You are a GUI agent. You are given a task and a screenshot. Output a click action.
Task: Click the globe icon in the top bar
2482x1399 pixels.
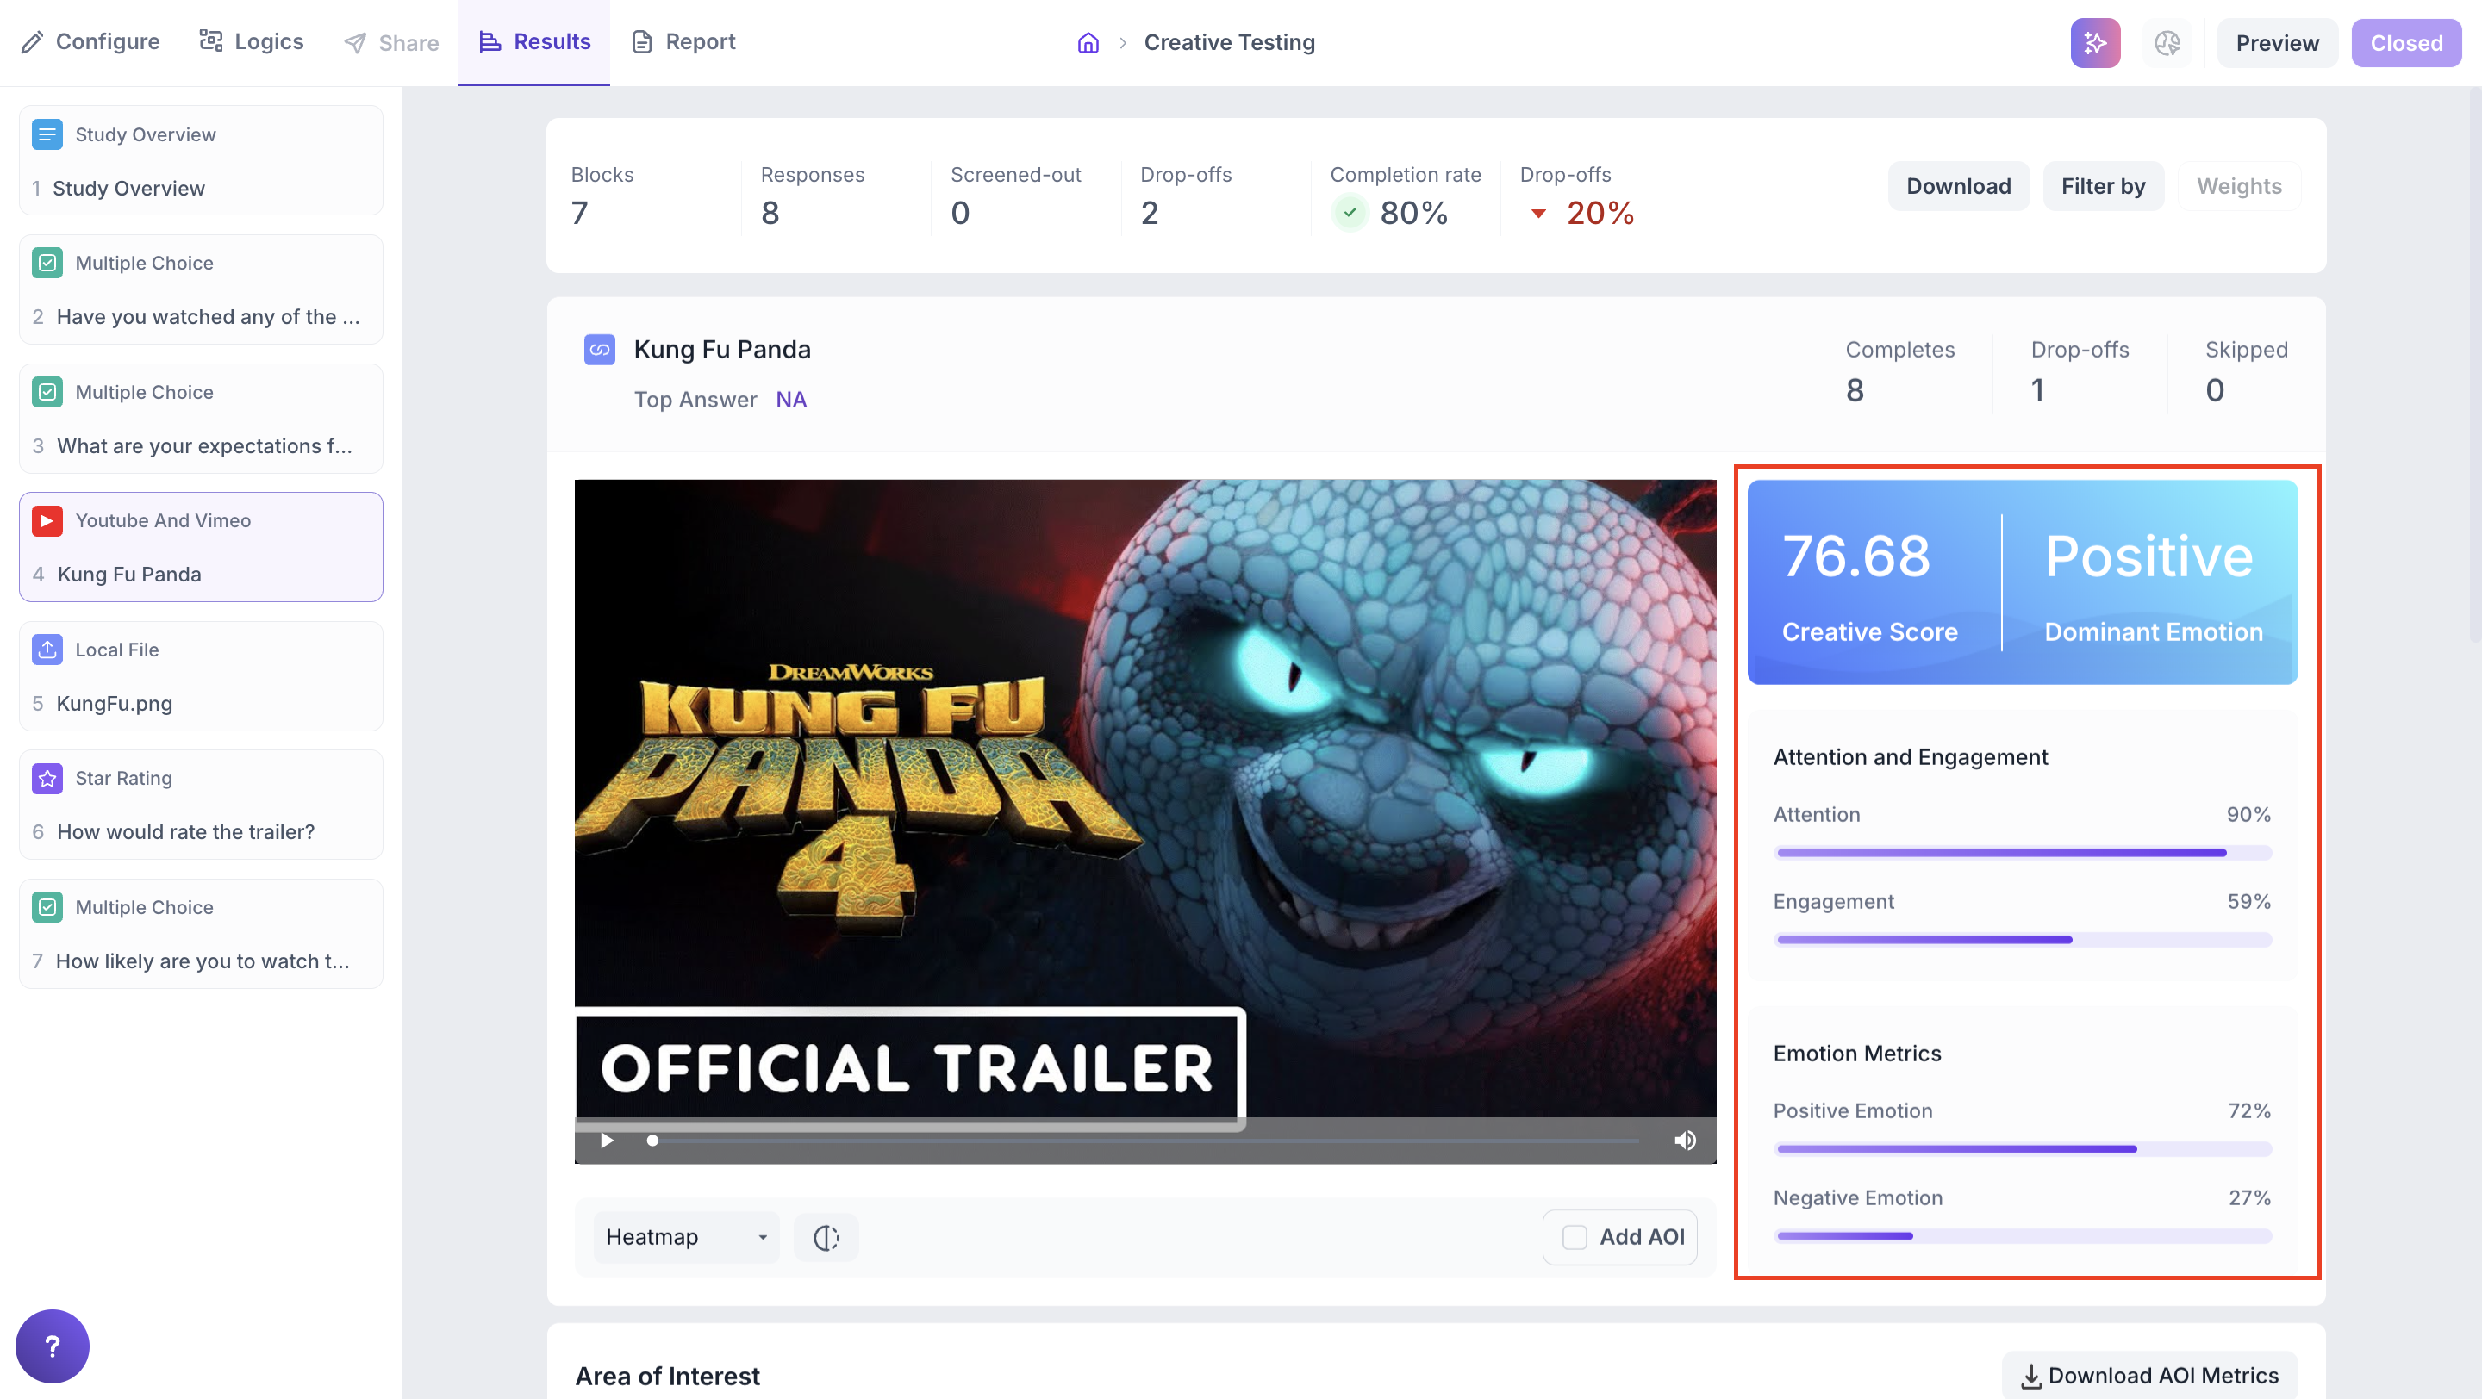click(2167, 42)
